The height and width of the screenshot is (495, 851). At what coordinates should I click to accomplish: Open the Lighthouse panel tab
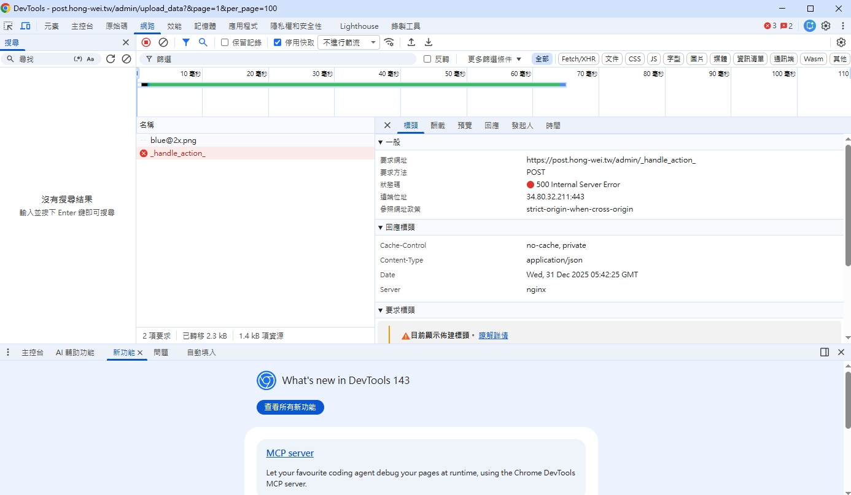click(x=359, y=26)
